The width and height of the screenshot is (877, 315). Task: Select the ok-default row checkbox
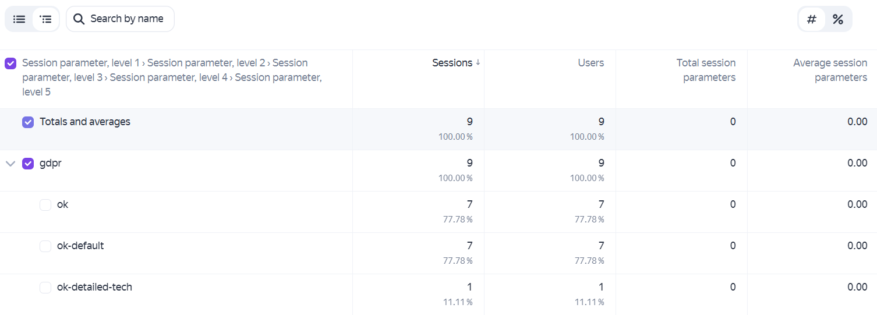(45, 246)
